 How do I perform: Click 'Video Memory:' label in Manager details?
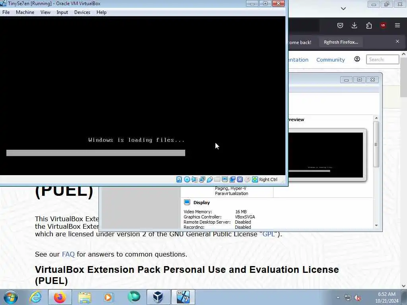click(x=198, y=212)
